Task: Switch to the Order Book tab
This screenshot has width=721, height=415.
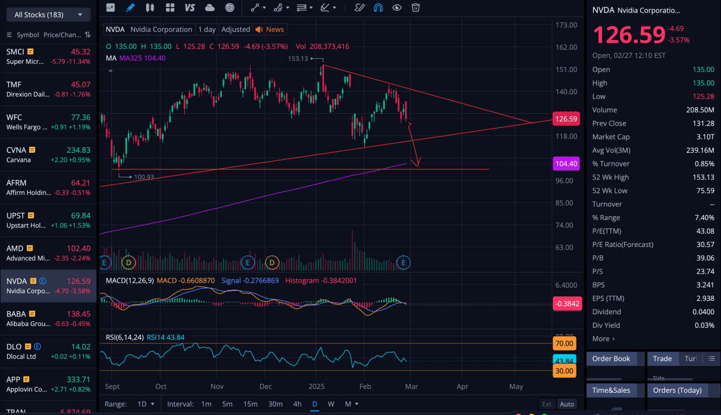Action: (x=611, y=359)
